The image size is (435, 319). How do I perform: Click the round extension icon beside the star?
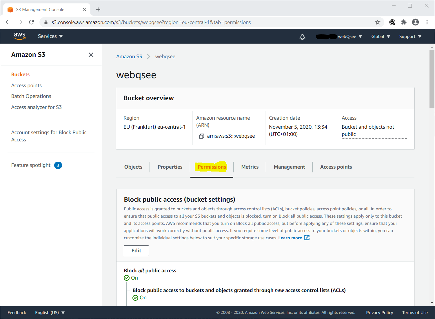(x=392, y=22)
